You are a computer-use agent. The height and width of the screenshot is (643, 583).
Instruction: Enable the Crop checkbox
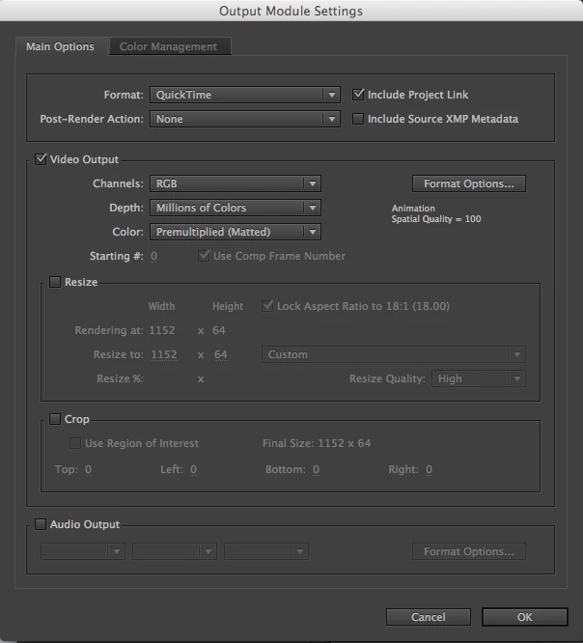tap(55, 419)
